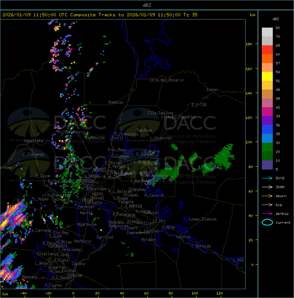
Task: Click the Cacheuta map label
Action: click(x=60, y=199)
